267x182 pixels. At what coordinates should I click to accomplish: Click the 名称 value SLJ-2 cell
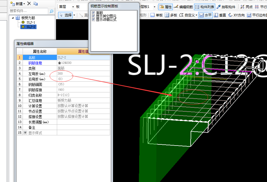click(x=83, y=57)
